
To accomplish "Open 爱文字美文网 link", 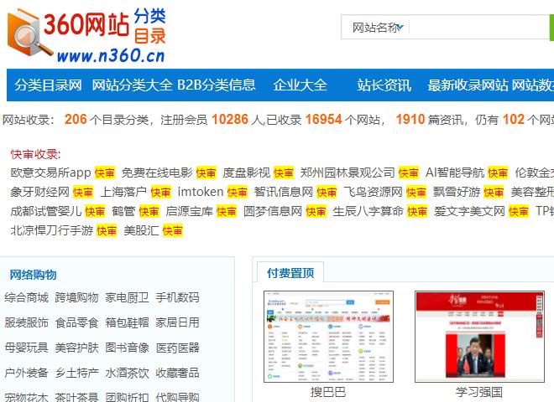I will (x=469, y=211).
